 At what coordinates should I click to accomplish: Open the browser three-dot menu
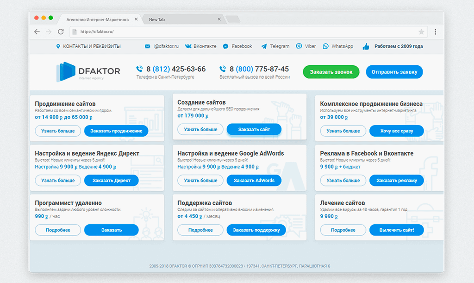tap(435, 32)
